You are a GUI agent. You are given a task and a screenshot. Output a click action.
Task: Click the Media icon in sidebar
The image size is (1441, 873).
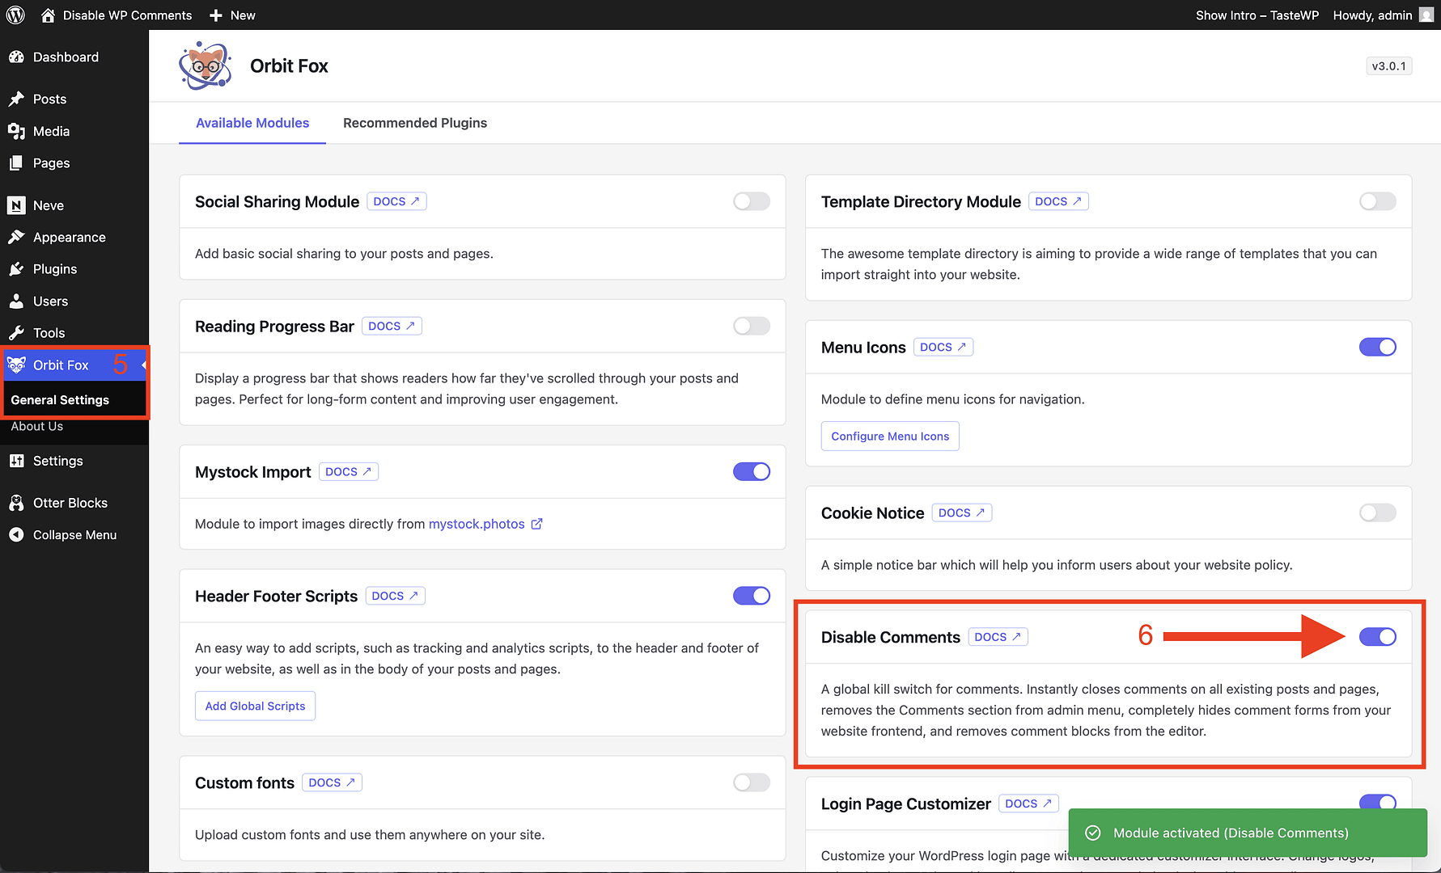(16, 131)
